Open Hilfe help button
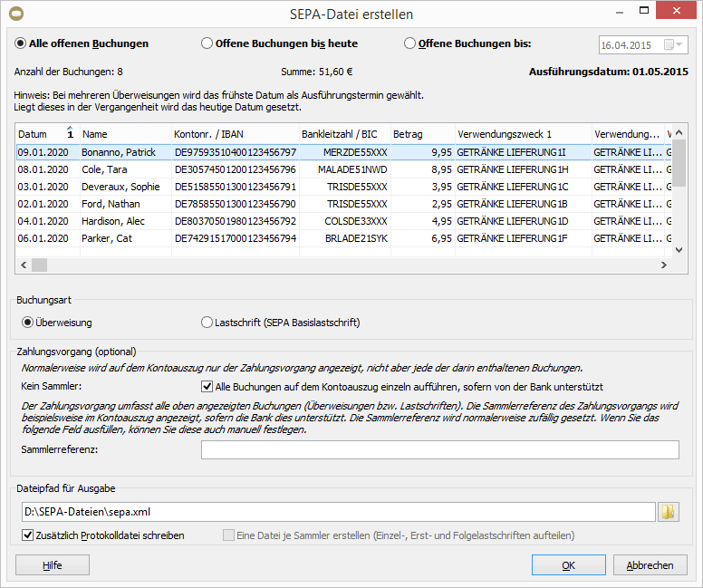 52,565
